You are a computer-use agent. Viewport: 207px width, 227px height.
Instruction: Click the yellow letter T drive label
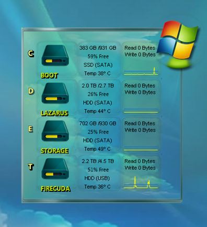click(31, 167)
